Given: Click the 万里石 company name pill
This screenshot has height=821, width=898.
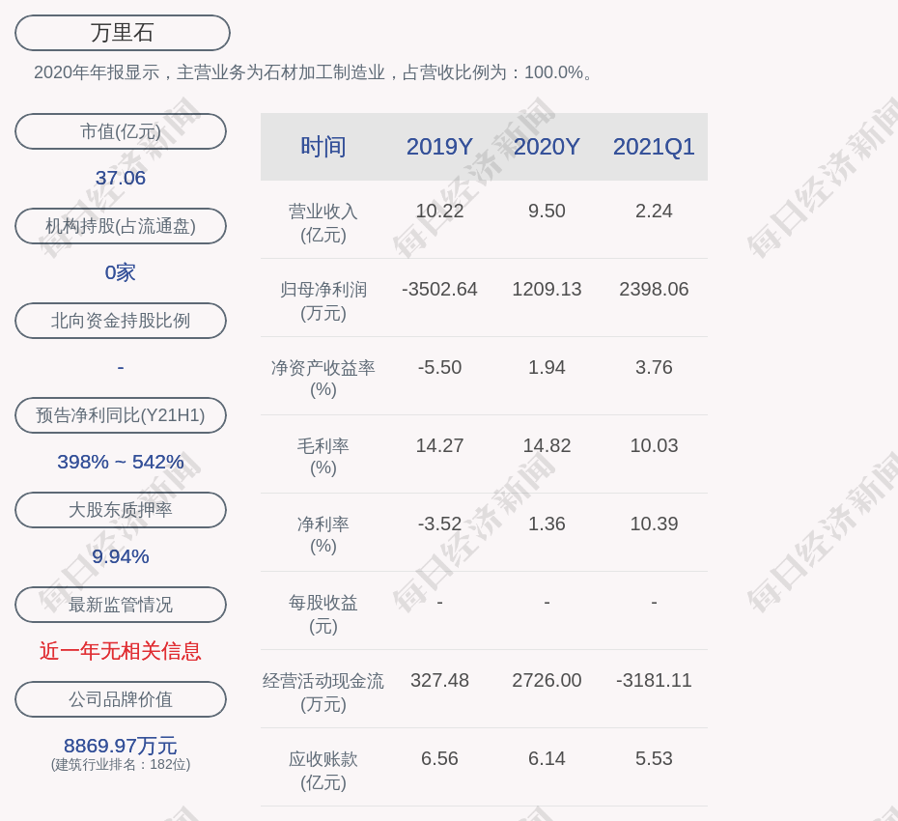Looking at the screenshot, I should [x=122, y=33].
